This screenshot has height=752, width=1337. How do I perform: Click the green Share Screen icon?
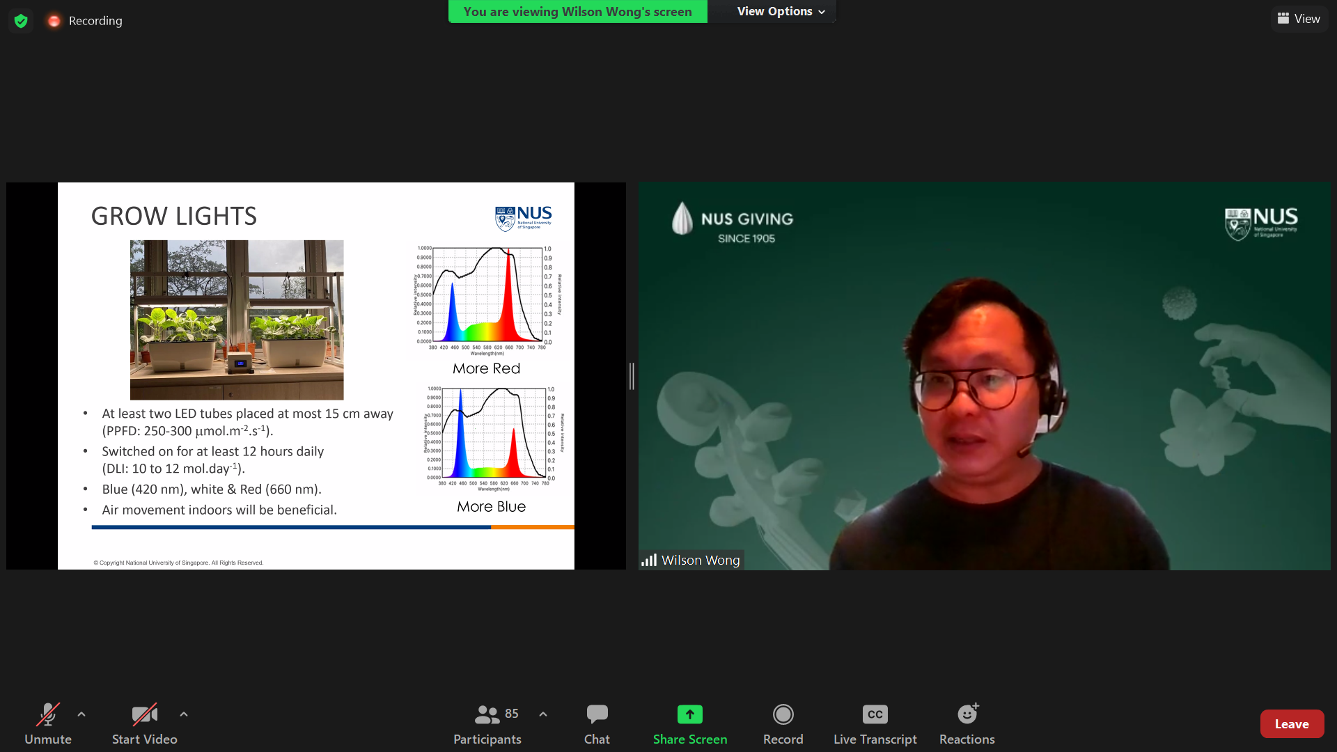tap(689, 714)
